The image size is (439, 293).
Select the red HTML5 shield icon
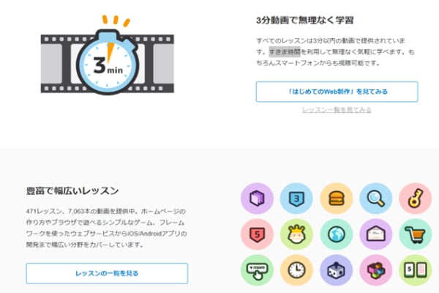tap(257, 234)
